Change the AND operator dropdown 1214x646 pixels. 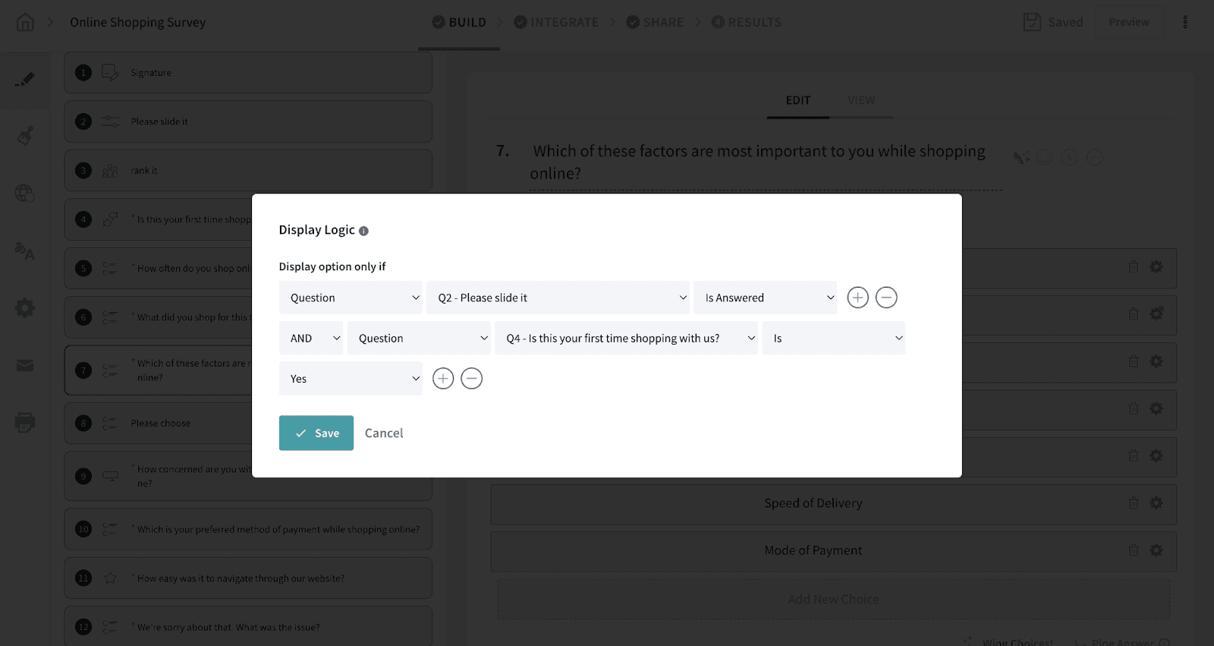(x=311, y=339)
